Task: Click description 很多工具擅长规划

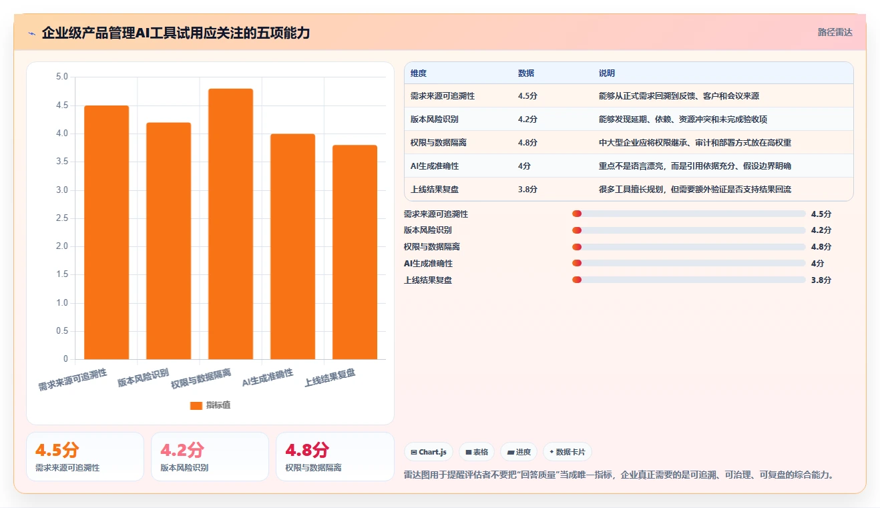Action: pyautogui.click(x=695, y=190)
